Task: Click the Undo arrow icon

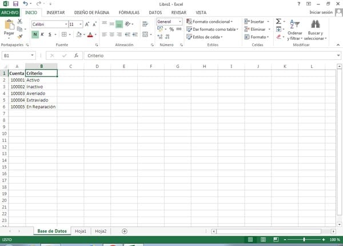Action: (x=26, y=4)
